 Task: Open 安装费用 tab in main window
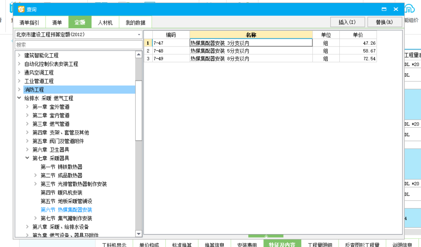pyautogui.click(x=247, y=244)
